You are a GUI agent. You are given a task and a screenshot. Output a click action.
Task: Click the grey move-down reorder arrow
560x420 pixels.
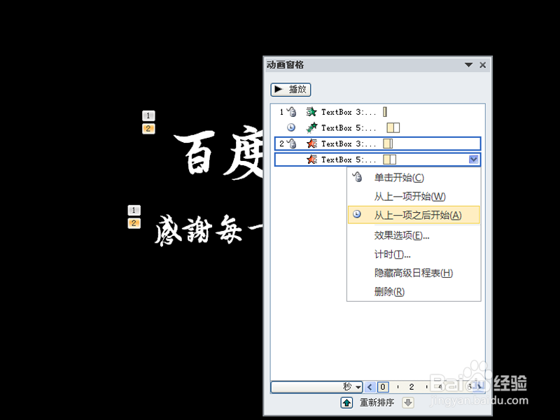[408, 403]
